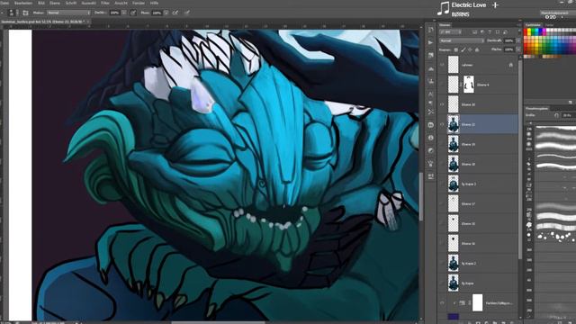
Task: Toggle pen pressure for opacity icon
Action: pyautogui.click(x=133, y=13)
